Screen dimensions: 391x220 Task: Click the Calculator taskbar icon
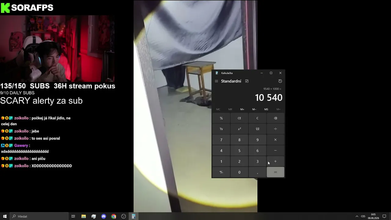pos(133,216)
